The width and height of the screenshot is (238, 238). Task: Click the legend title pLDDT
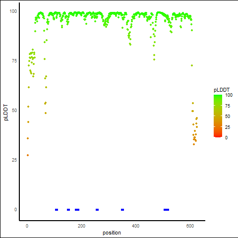(222, 90)
